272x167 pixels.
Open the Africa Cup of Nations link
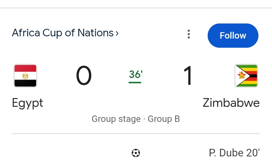point(62,33)
